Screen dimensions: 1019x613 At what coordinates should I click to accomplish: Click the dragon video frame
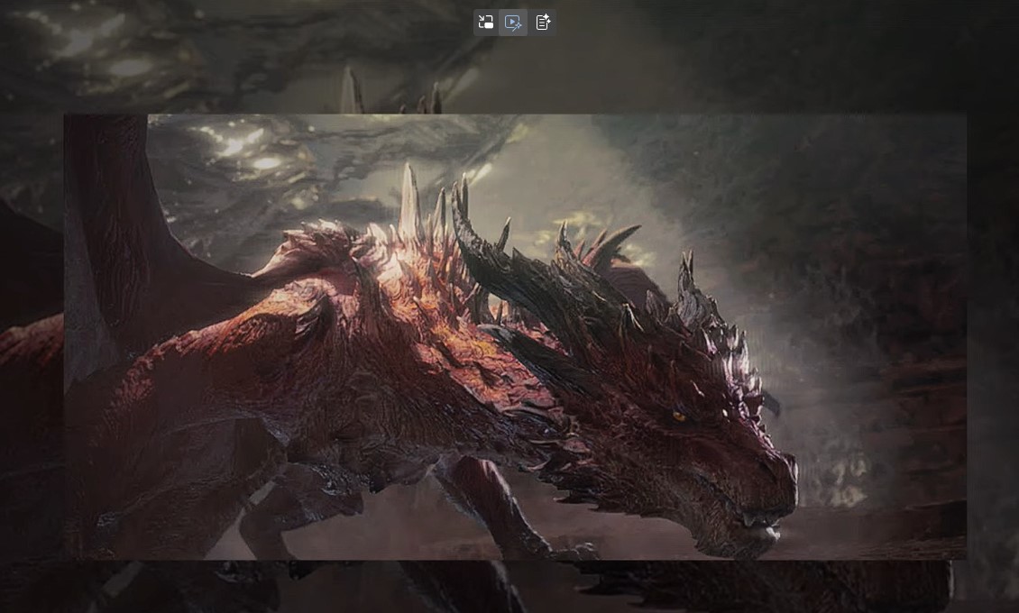(515, 336)
